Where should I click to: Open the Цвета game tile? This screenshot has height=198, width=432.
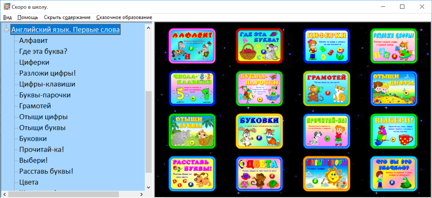pyautogui.click(x=259, y=174)
